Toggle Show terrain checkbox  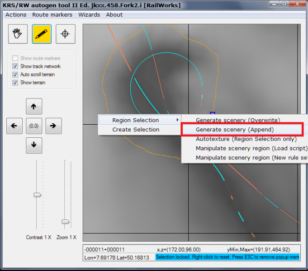(x=15, y=82)
